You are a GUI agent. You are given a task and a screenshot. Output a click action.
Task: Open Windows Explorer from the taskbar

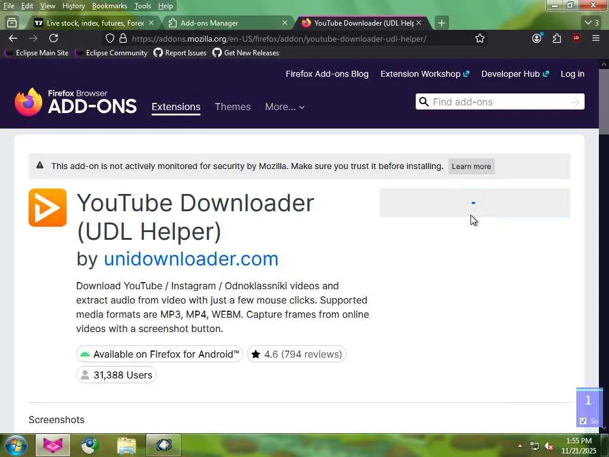click(x=127, y=445)
